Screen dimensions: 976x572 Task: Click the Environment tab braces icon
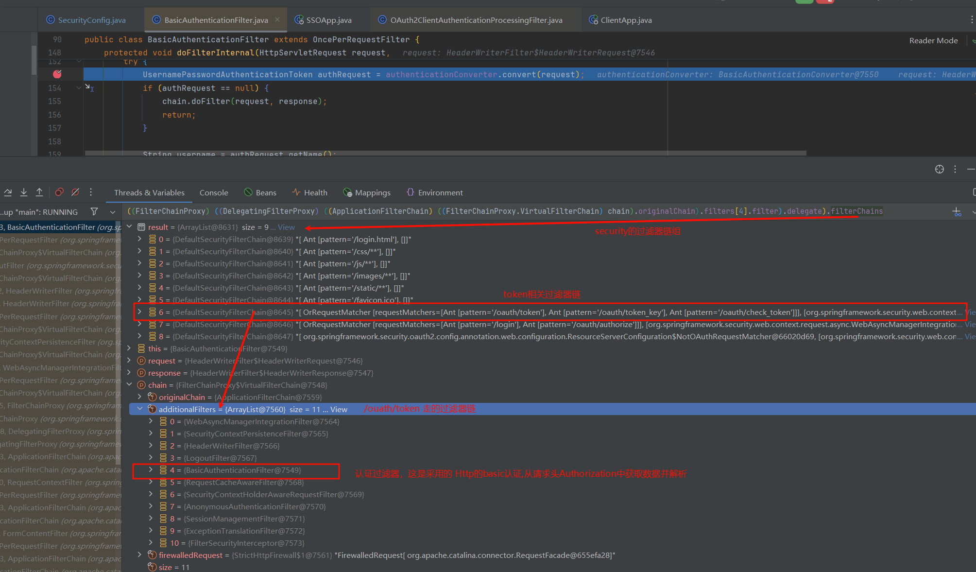click(x=411, y=192)
